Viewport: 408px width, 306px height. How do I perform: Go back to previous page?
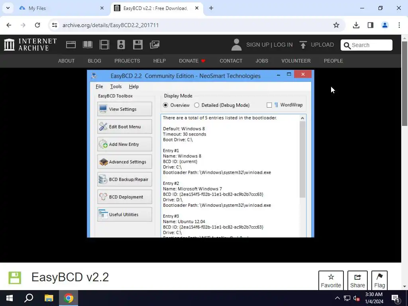click(9, 25)
